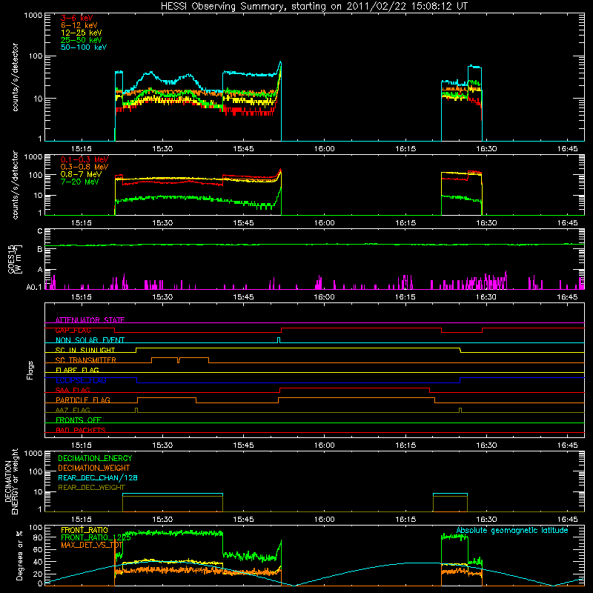593x593 pixels.
Task: Click the MAX_DET_VS_TOT legend entry
Action: tap(91, 545)
